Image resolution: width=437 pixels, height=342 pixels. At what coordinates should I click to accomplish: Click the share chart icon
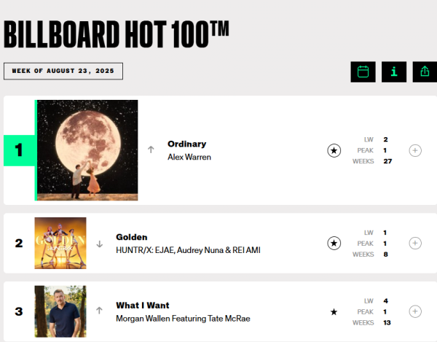(x=425, y=71)
